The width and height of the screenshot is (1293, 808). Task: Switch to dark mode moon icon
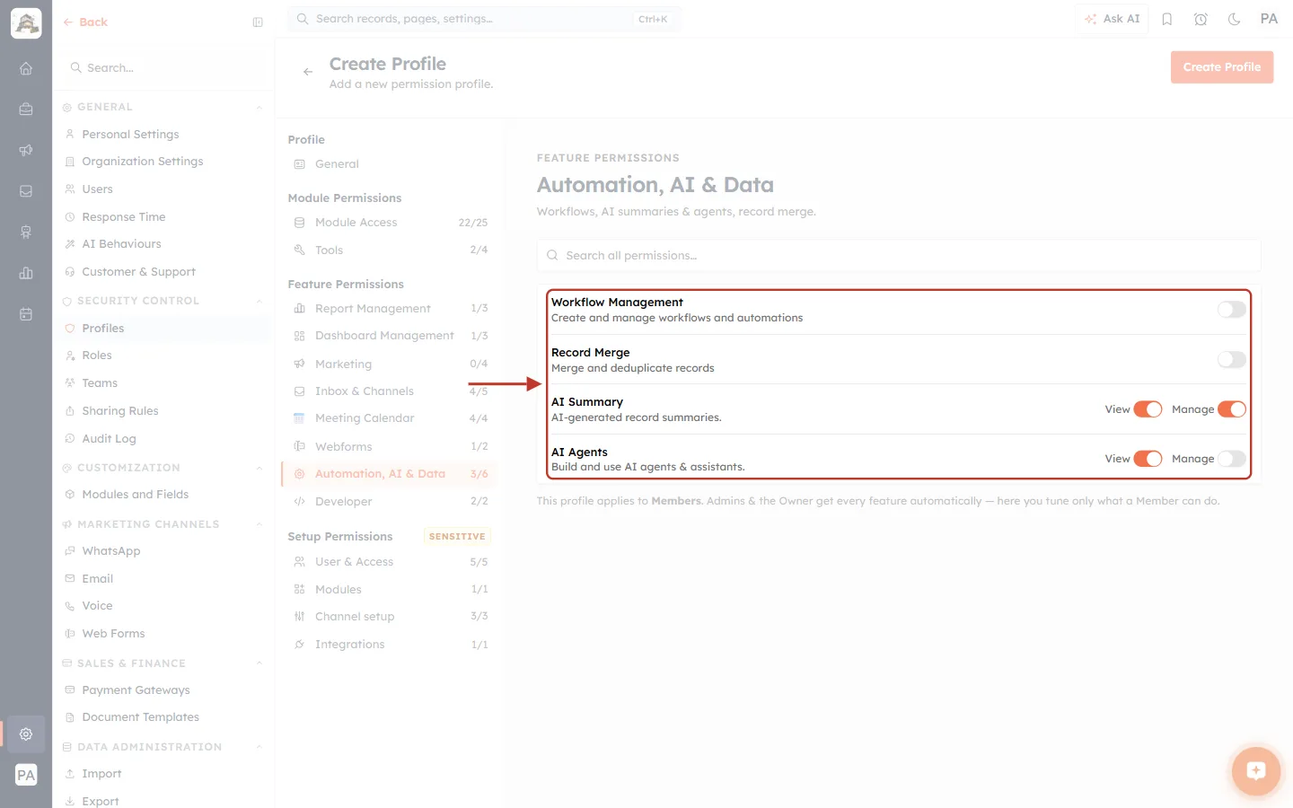pyautogui.click(x=1235, y=19)
